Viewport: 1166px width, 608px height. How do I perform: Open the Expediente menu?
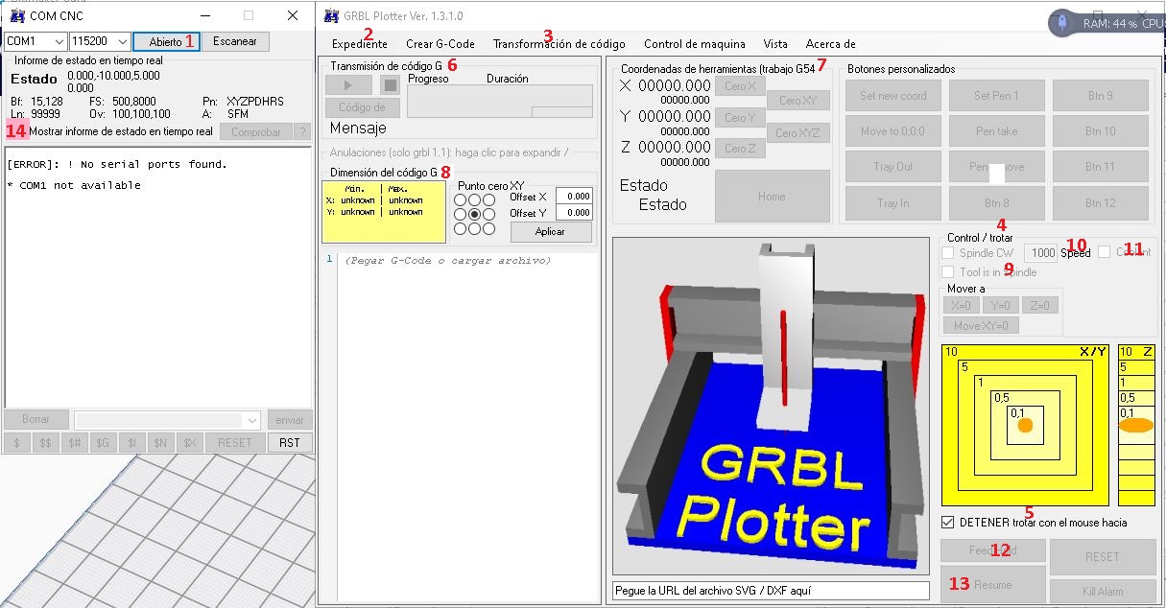(x=360, y=44)
